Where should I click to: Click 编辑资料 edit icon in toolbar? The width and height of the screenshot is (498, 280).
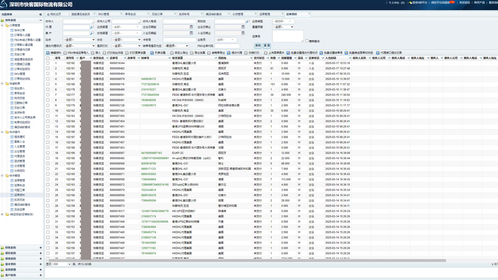pyautogui.click(x=48, y=53)
